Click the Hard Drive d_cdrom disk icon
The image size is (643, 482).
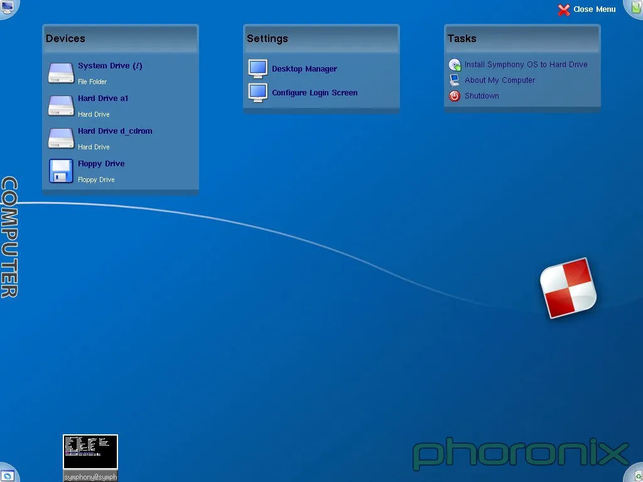coord(61,139)
